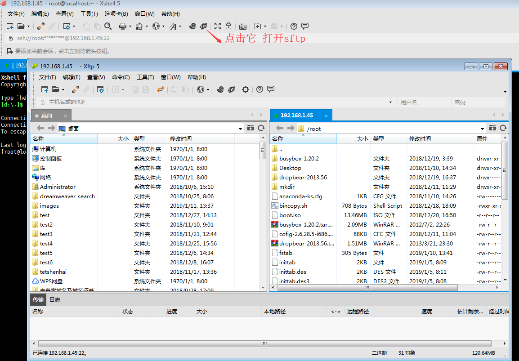Sort remote files by 属性 column header
The image size is (519, 361).
(x=488, y=138)
